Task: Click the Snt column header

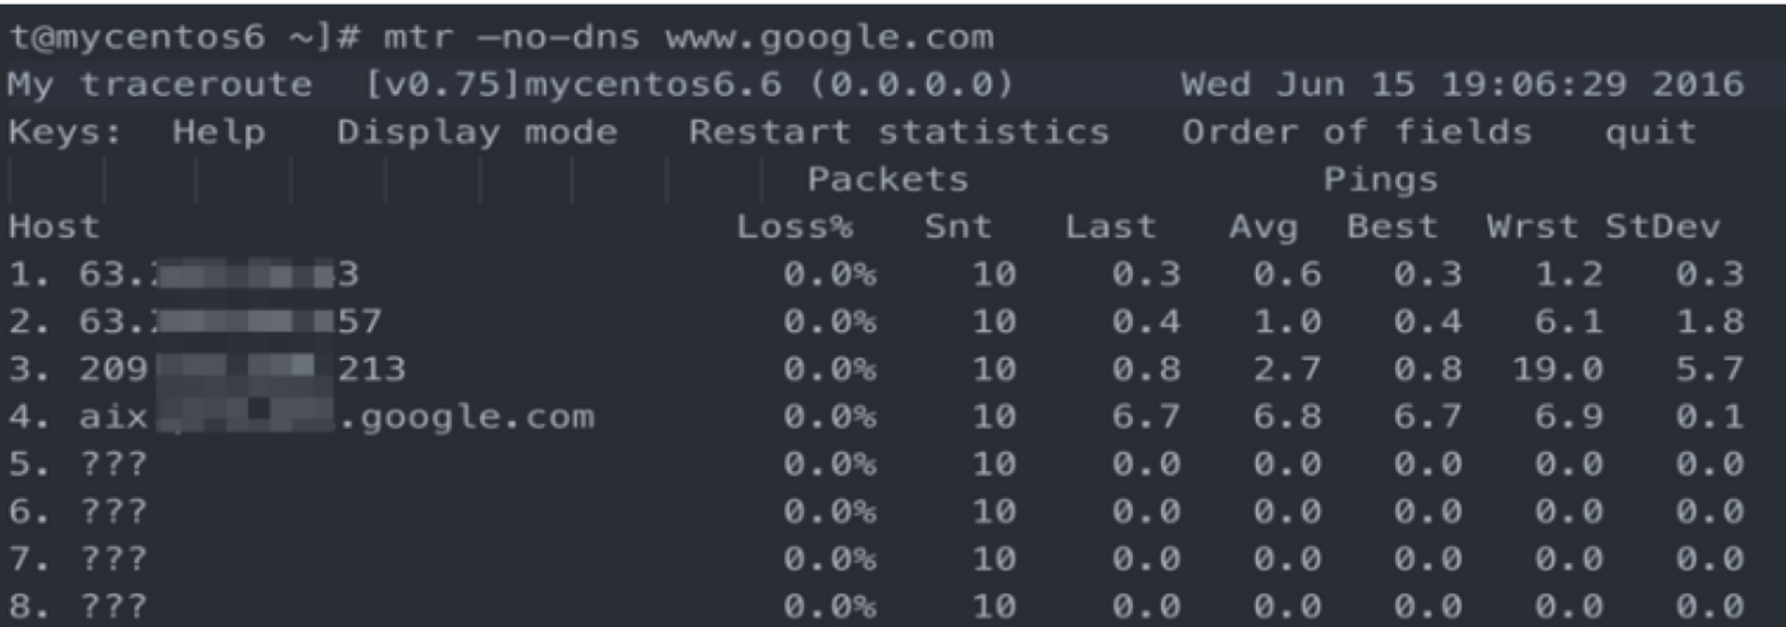Action: tap(958, 227)
